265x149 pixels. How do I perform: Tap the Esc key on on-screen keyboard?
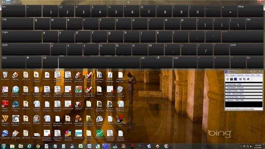[13, 11]
